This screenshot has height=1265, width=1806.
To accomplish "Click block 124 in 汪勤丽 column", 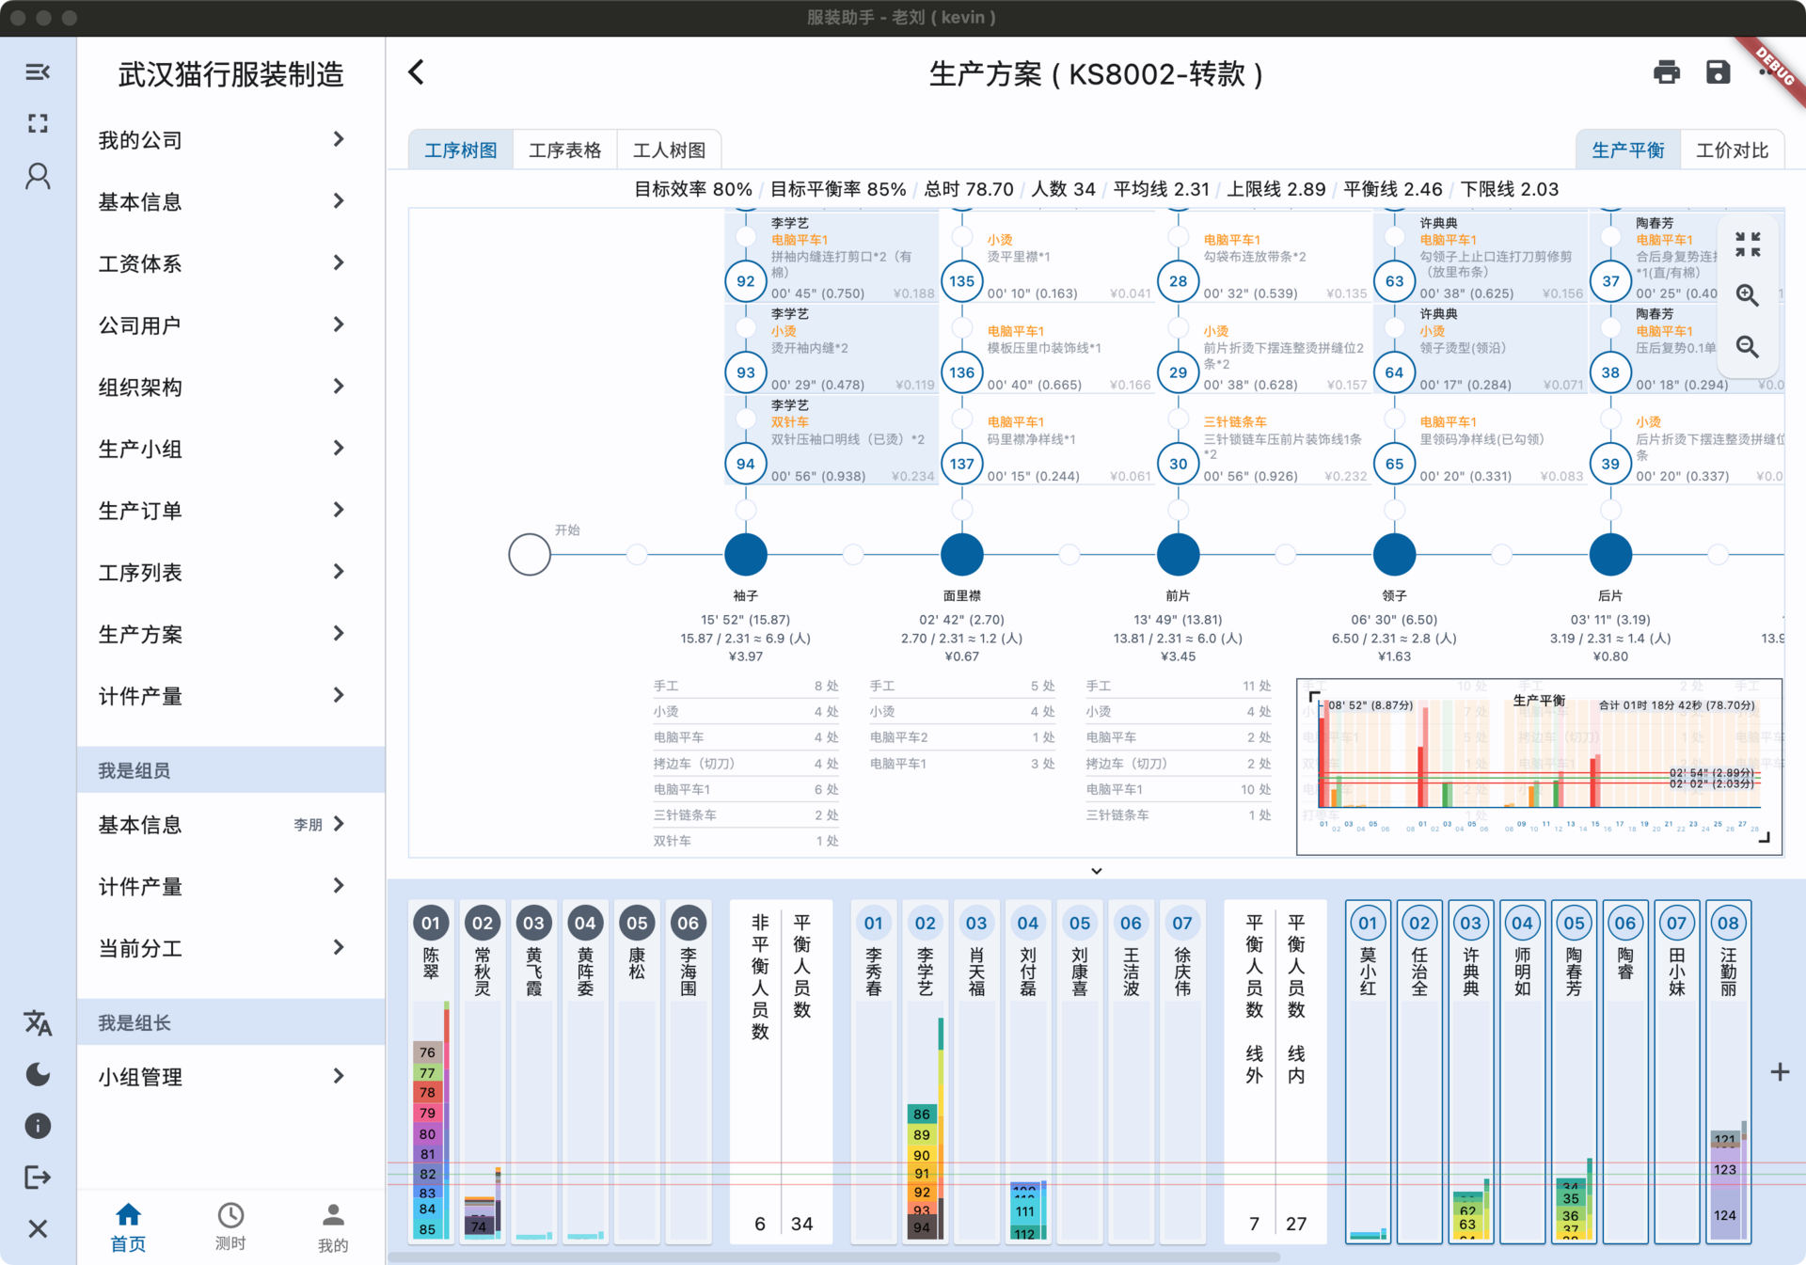I will coord(1725,1215).
